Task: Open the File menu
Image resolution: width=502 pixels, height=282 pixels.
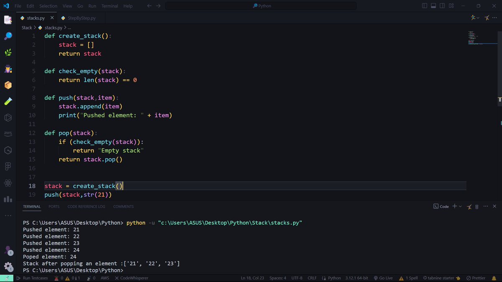Action: click(18, 6)
